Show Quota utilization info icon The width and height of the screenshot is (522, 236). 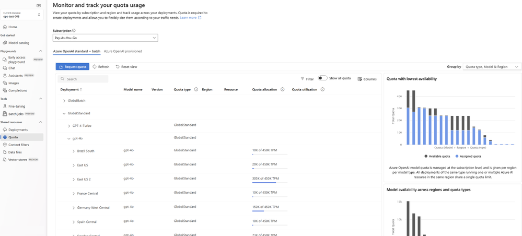pyautogui.click(x=322, y=89)
